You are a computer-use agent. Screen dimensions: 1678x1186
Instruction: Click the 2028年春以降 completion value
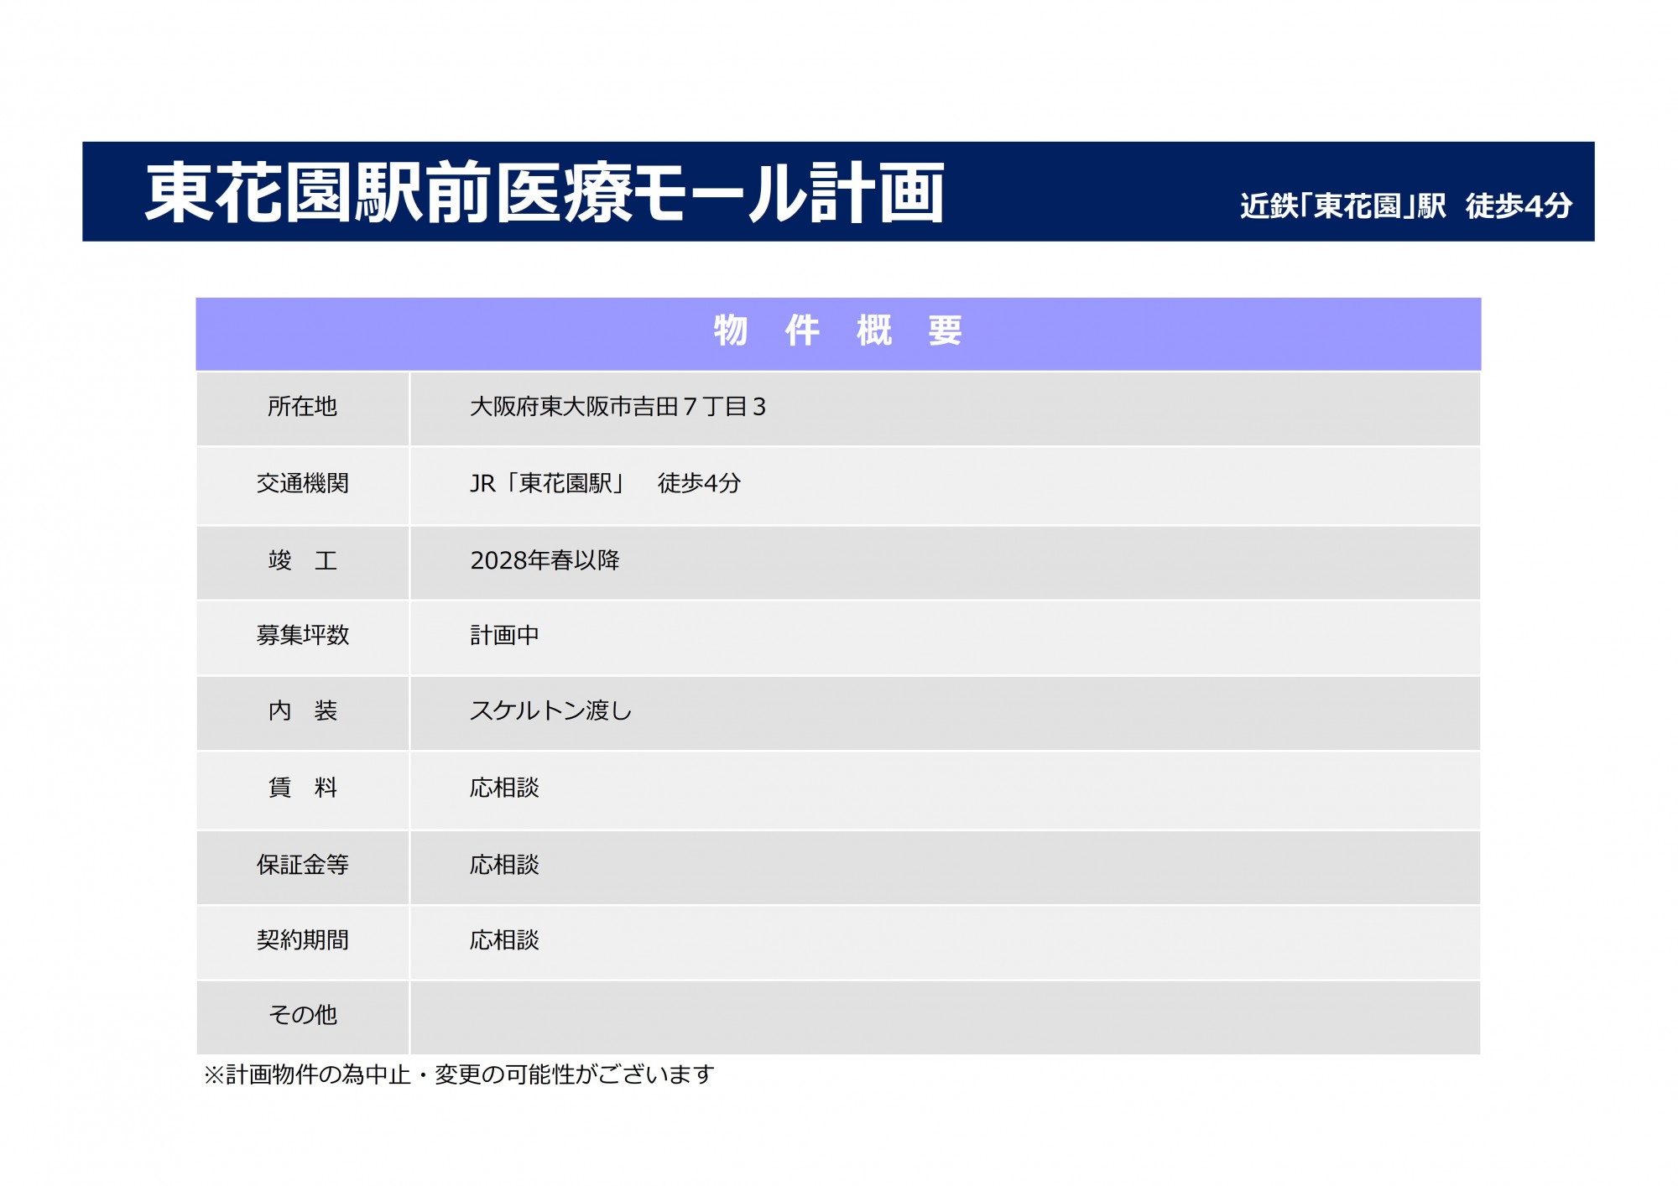coord(545,560)
